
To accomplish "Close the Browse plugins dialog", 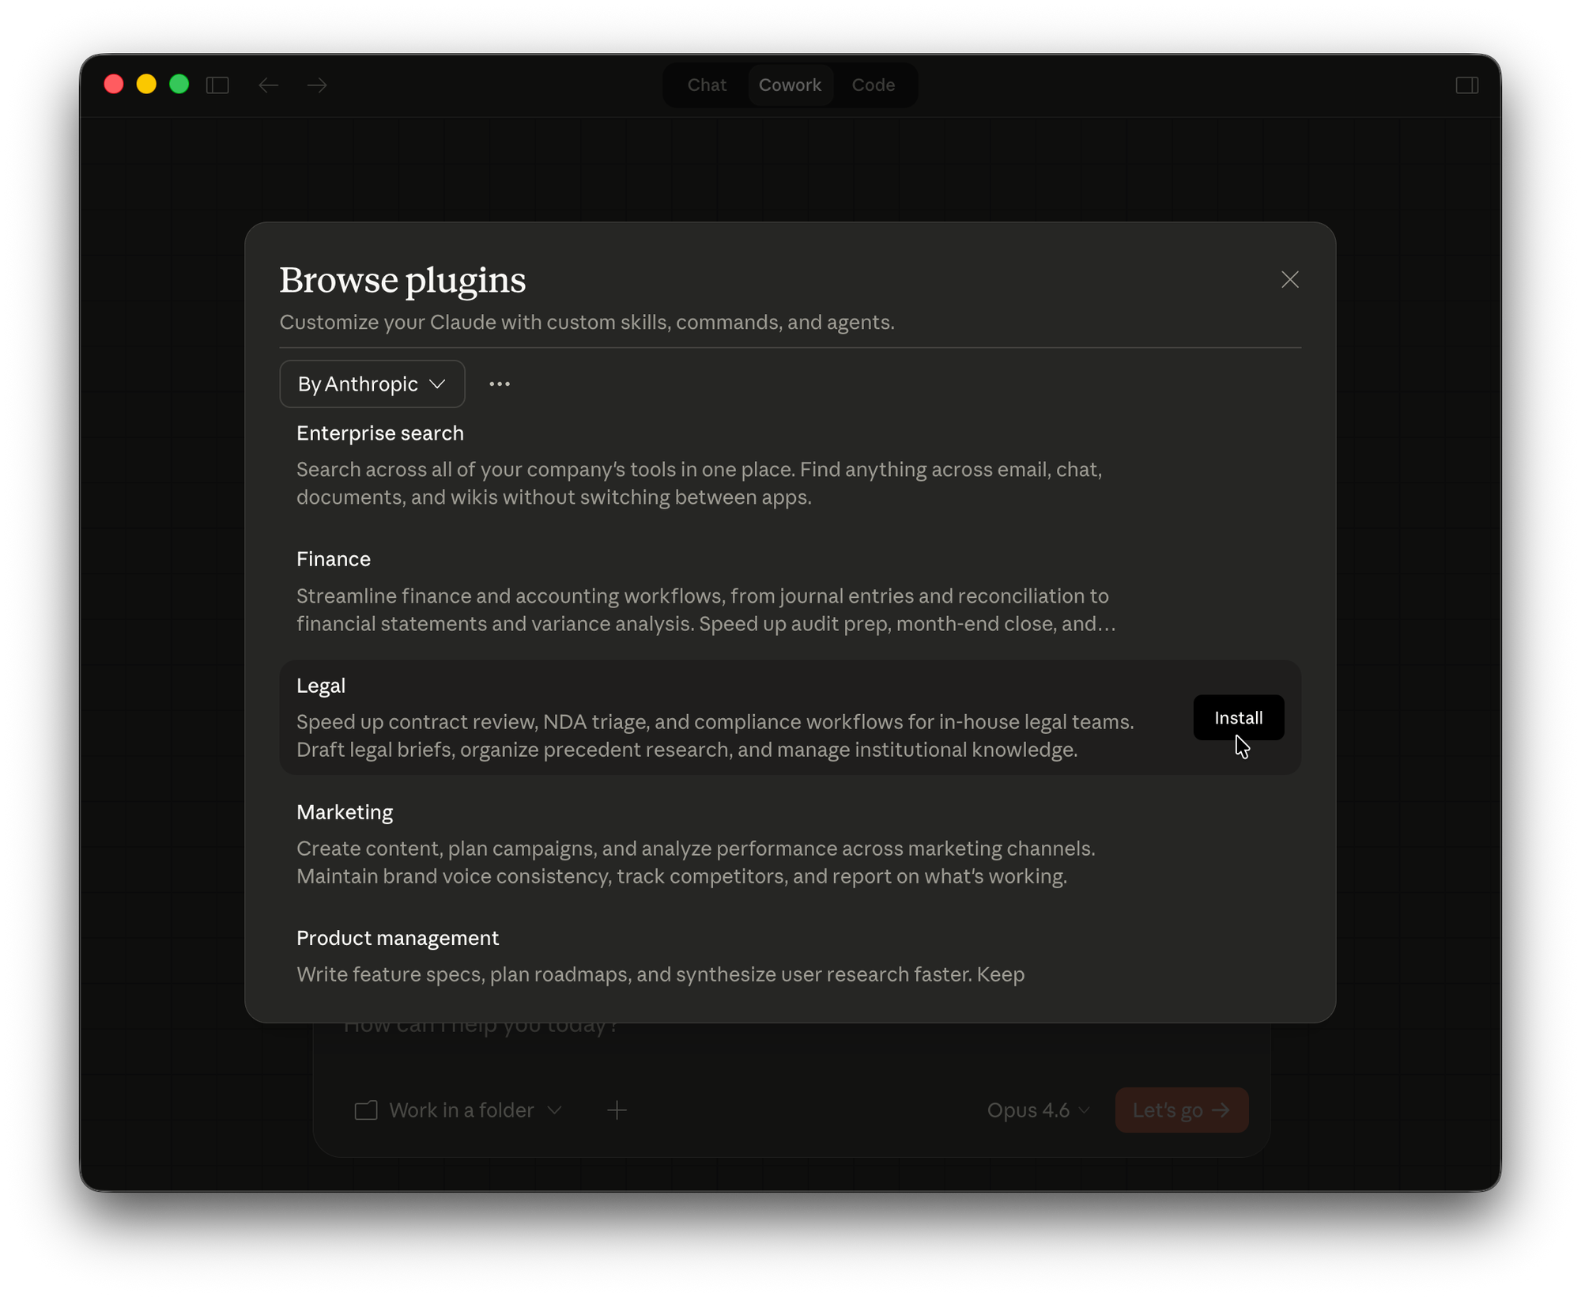I will click(1289, 279).
